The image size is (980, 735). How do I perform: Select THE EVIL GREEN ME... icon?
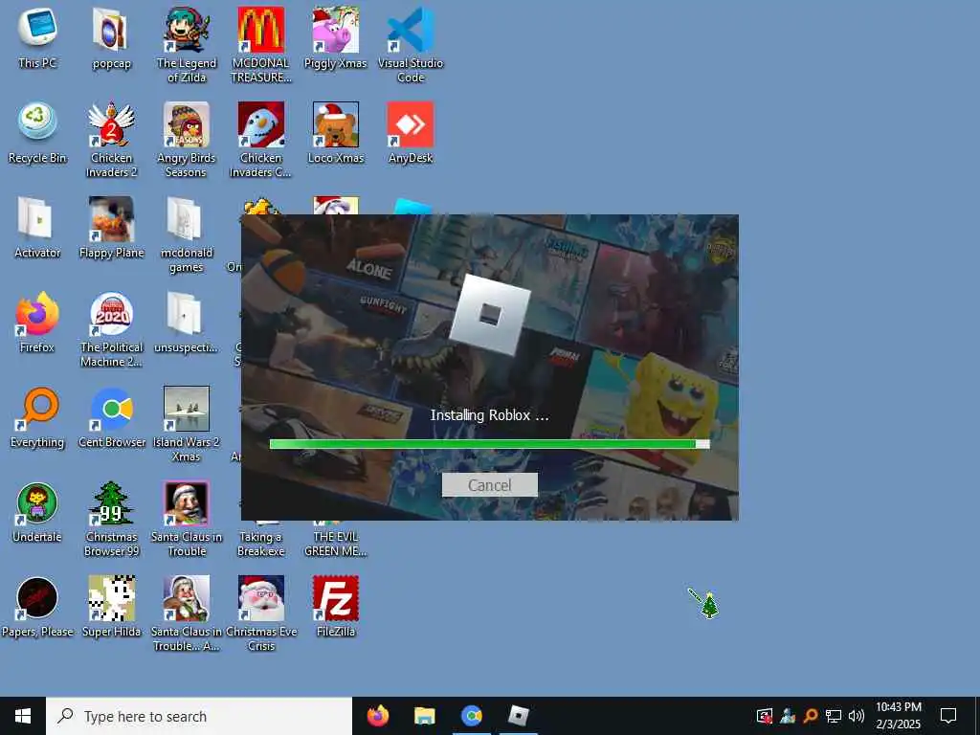point(336,543)
